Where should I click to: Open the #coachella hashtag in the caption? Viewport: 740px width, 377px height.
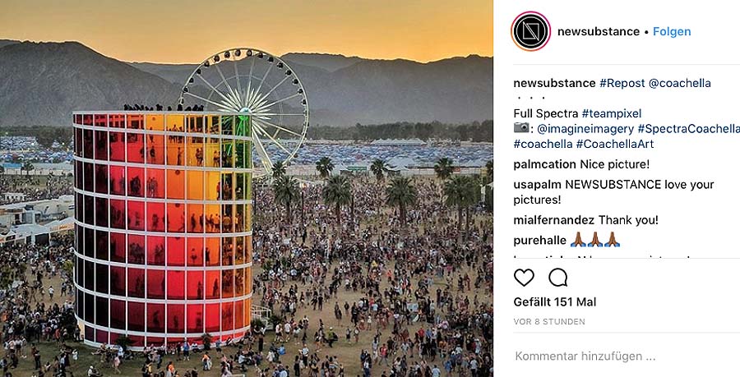[x=543, y=144]
